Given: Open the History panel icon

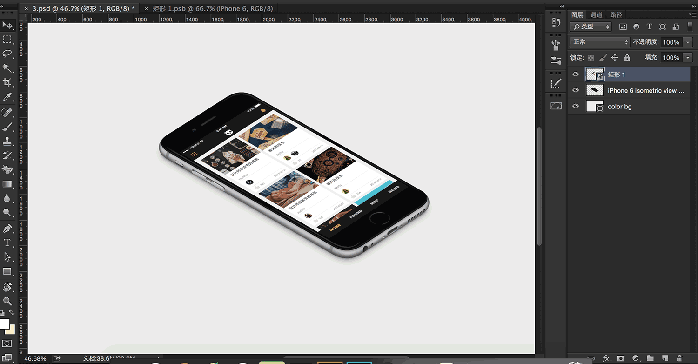Looking at the screenshot, I should [x=556, y=22].
